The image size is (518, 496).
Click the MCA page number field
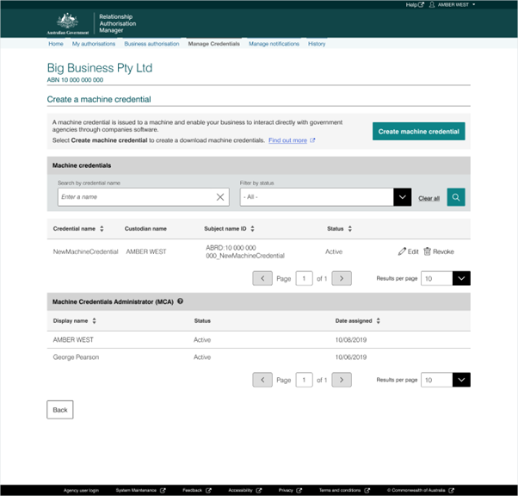304,380
